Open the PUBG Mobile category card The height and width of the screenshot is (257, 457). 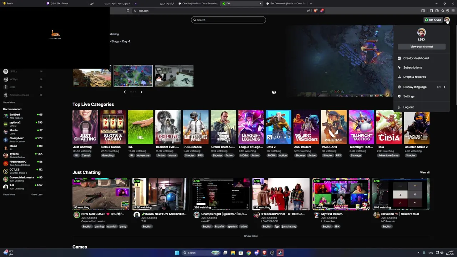coord(196,127)
